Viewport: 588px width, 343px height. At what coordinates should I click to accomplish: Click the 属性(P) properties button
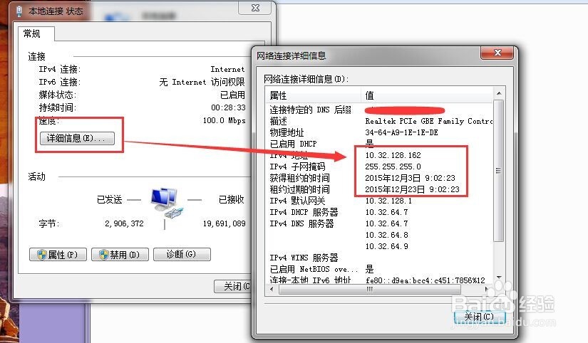(58, 255)
